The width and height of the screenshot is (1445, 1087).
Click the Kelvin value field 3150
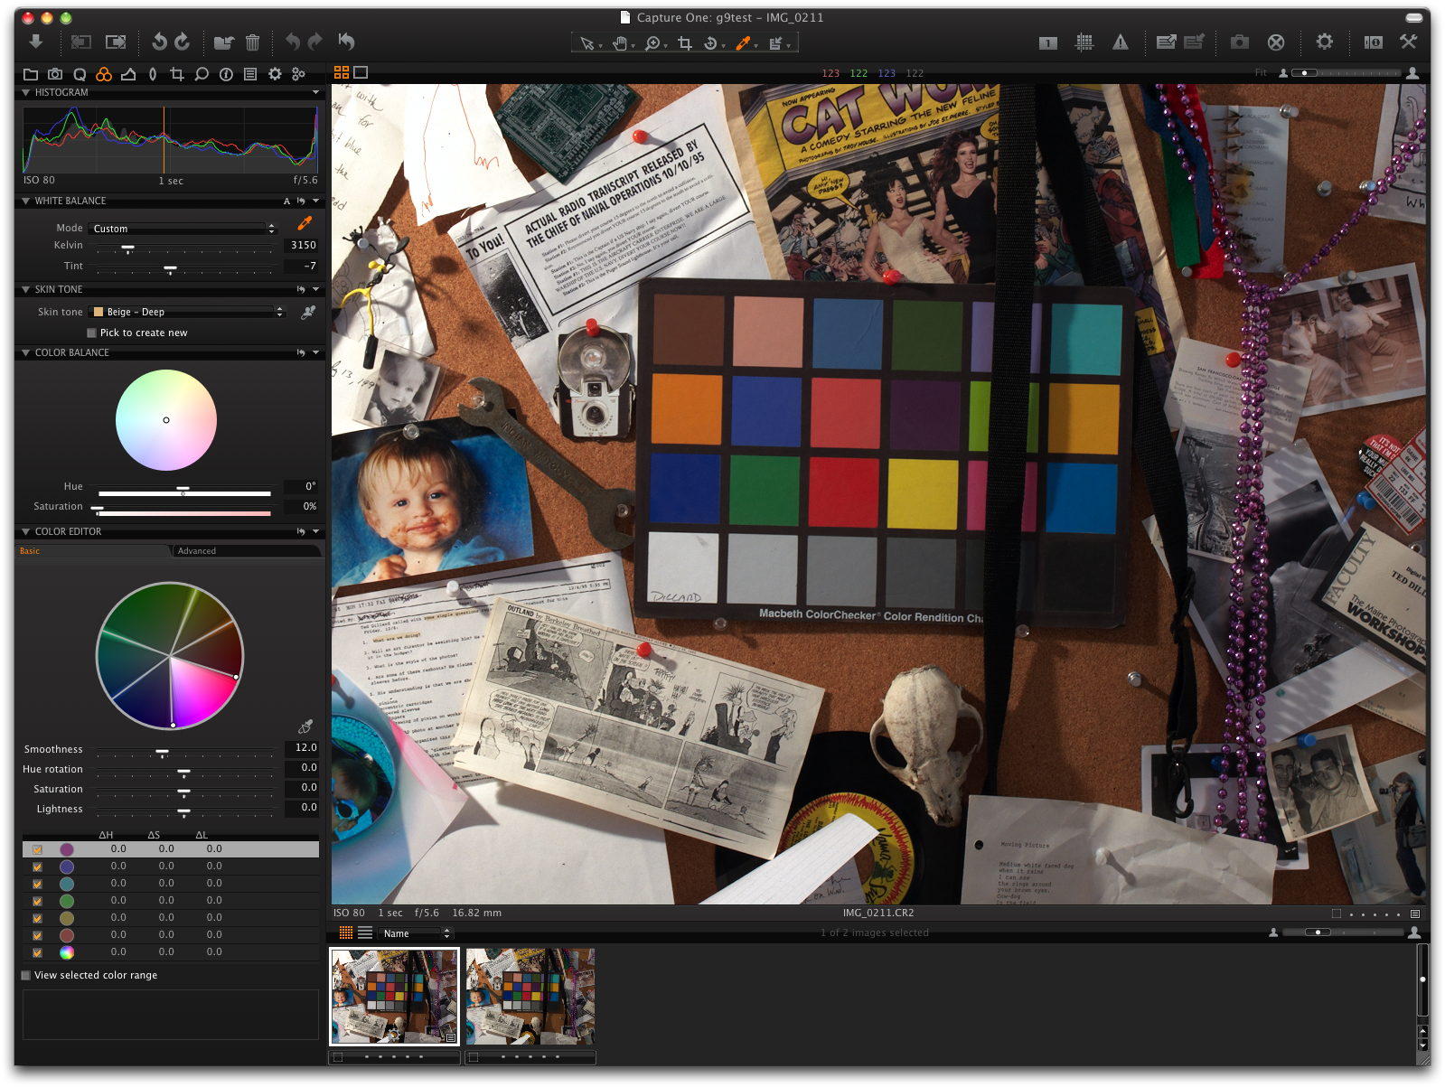click(x=302, y=245)
